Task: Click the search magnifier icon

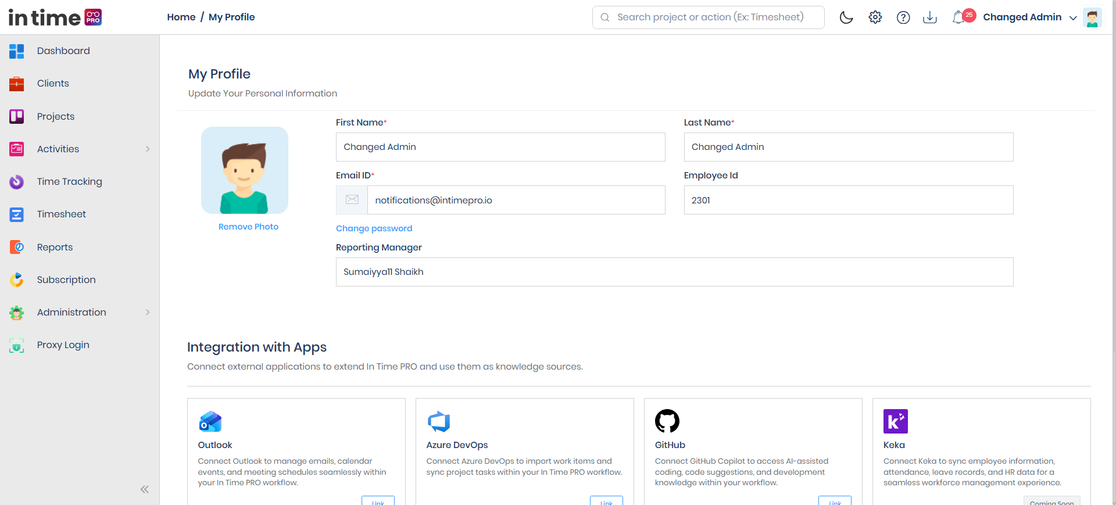Action: (605, 17)
